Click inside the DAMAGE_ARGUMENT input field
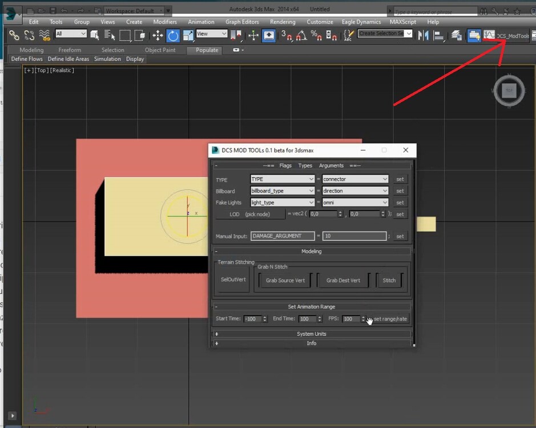Viewport: 536px width, 428px height. (x=282, y=236)
